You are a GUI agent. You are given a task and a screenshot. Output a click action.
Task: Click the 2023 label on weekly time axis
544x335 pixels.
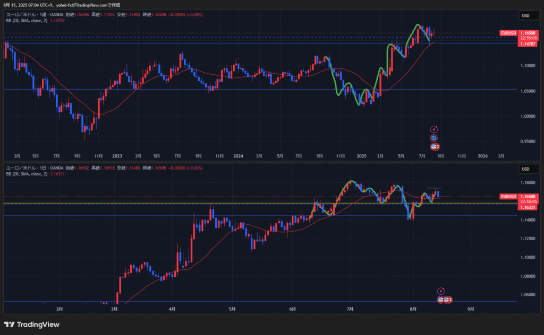[117, 156]
